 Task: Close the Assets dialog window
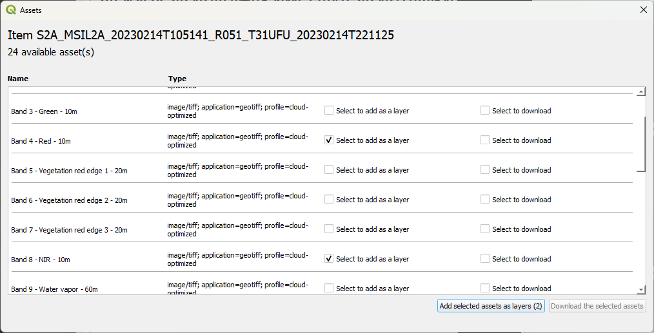[642, 10]
